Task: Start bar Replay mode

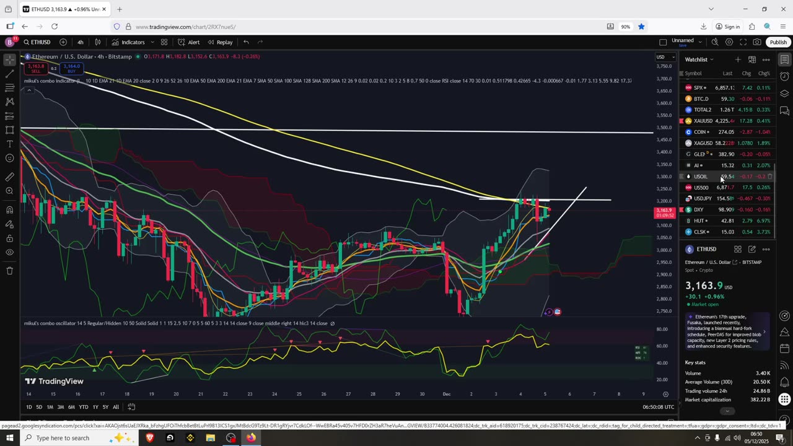Action: [220, 42]
